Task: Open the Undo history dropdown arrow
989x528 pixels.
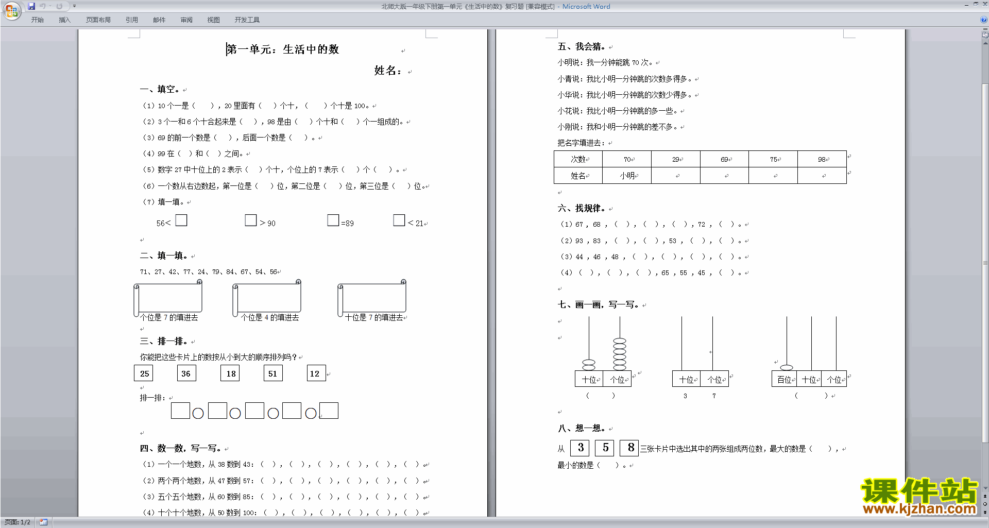Action: pyautogui.click(x=50, y=6)
